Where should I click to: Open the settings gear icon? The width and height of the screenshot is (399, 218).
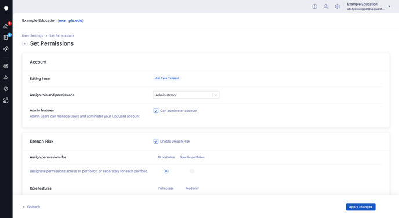[338, 6]
